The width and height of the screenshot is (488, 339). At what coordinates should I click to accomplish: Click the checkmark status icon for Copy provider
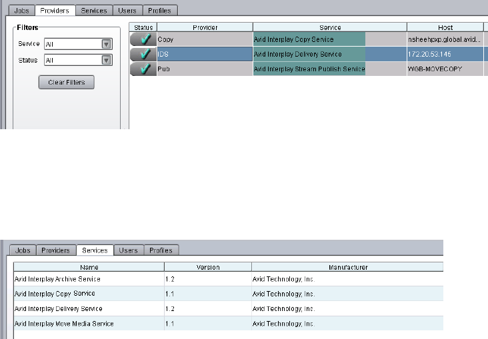[x=143, y=39]
